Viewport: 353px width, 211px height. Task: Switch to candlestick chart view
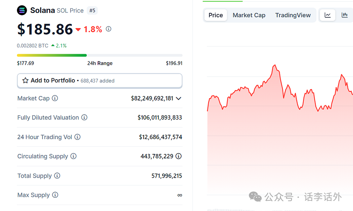[x=345, y=15]
